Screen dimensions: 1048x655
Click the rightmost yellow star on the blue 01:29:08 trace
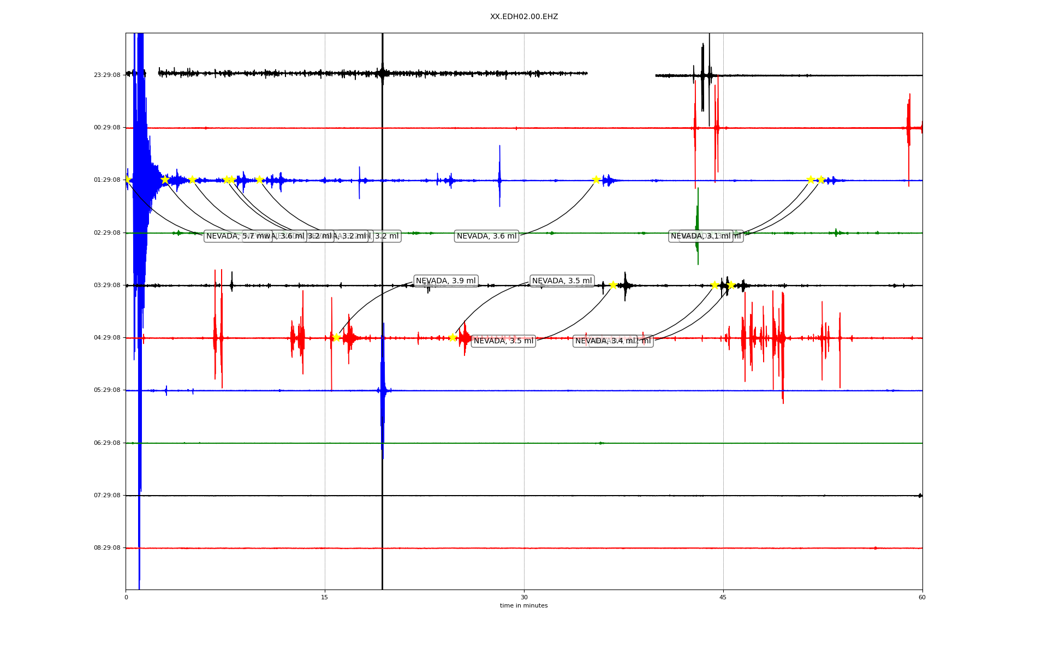(x=821, y=180)
